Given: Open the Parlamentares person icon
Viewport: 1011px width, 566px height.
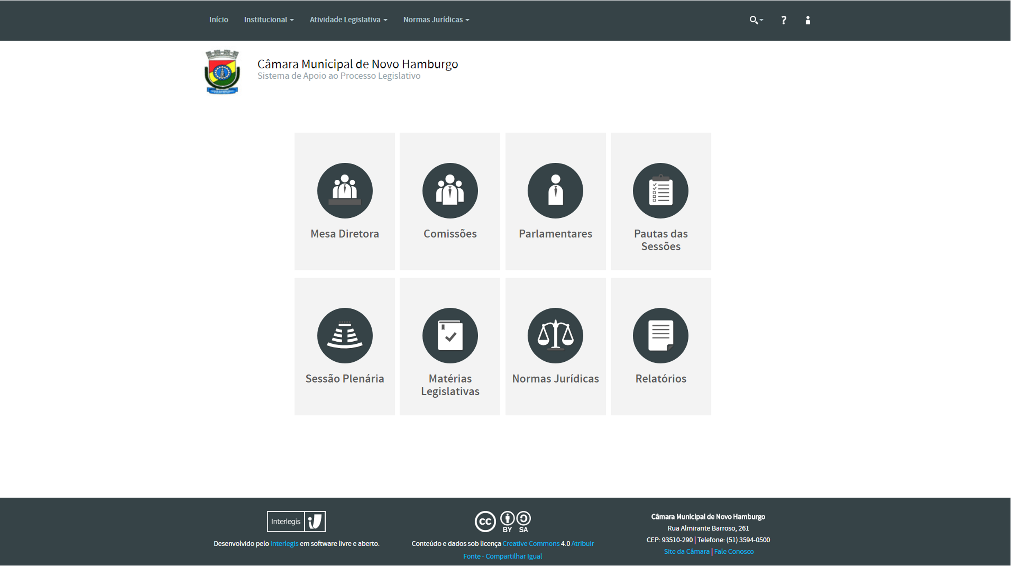Looking at the screenshot, I should pos(555,190).
